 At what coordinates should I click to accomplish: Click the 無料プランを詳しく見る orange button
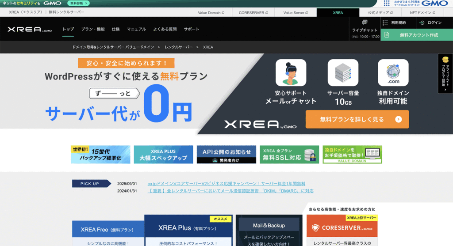[357, 119]
